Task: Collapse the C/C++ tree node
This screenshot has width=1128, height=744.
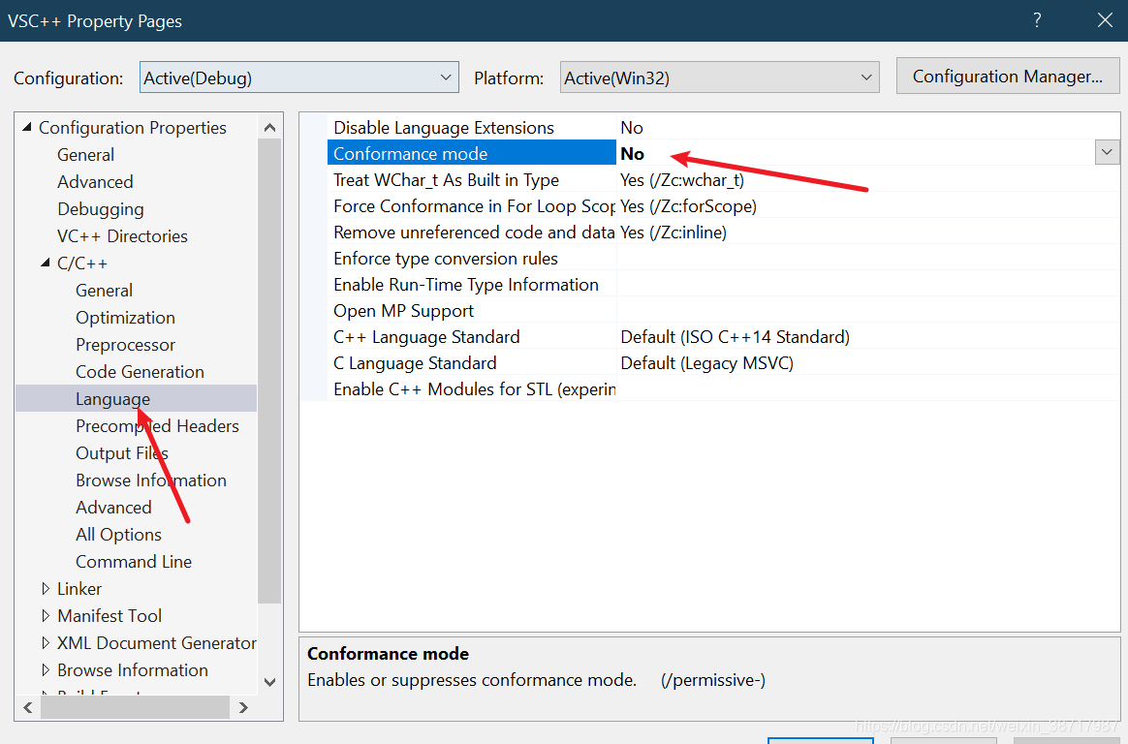Action: click(x=46, y=263)
